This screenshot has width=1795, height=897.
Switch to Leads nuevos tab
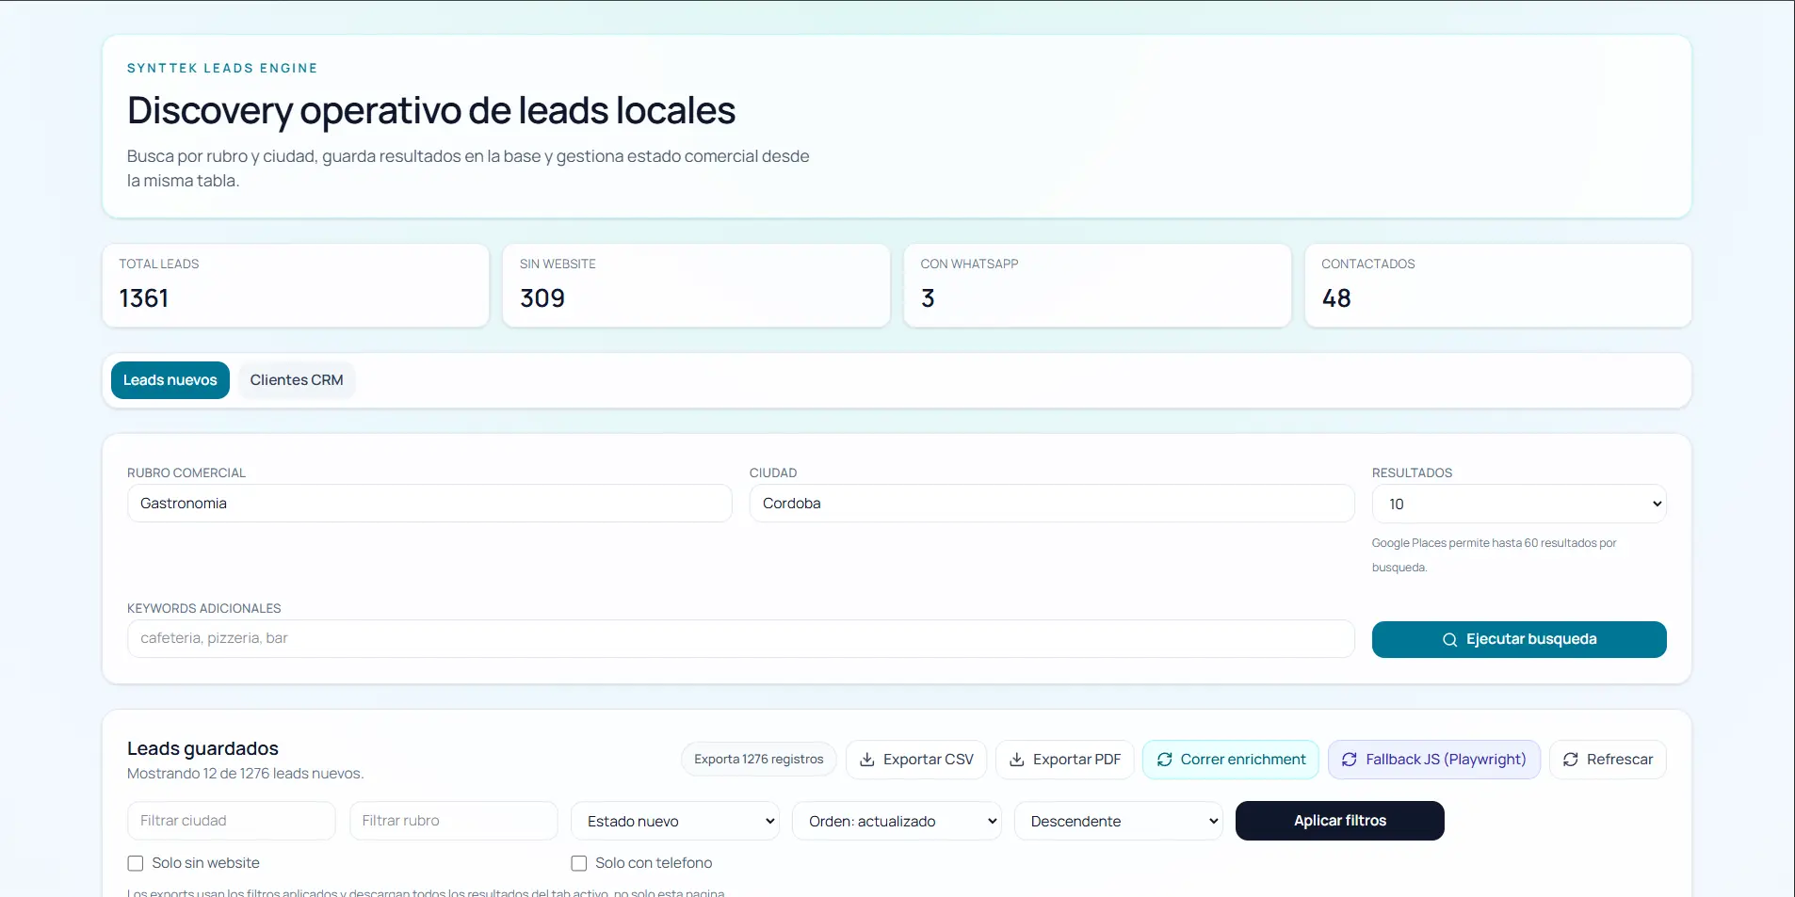point(170,380)
